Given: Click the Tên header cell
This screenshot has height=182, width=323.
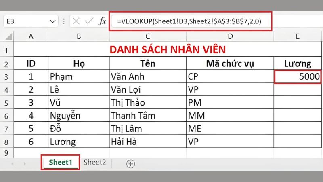Looking at the screenshot, I should coord(148,63).
